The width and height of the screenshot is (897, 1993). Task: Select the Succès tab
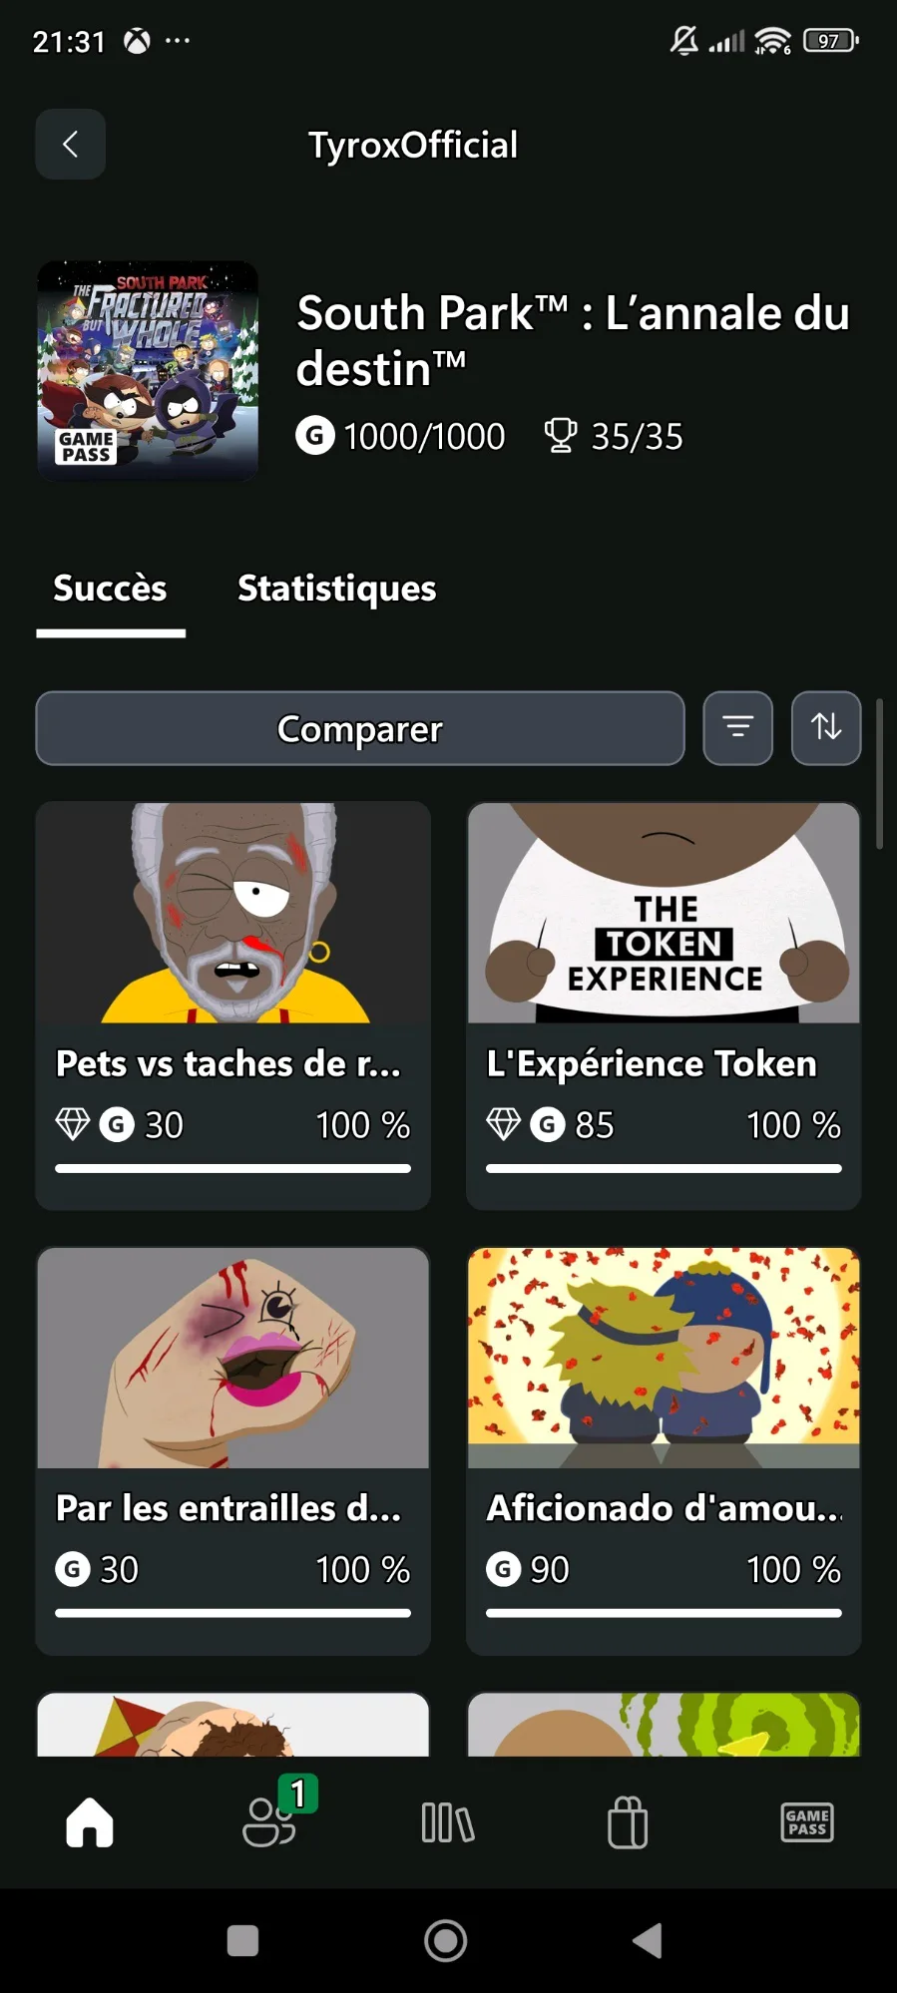pos(110,589)
